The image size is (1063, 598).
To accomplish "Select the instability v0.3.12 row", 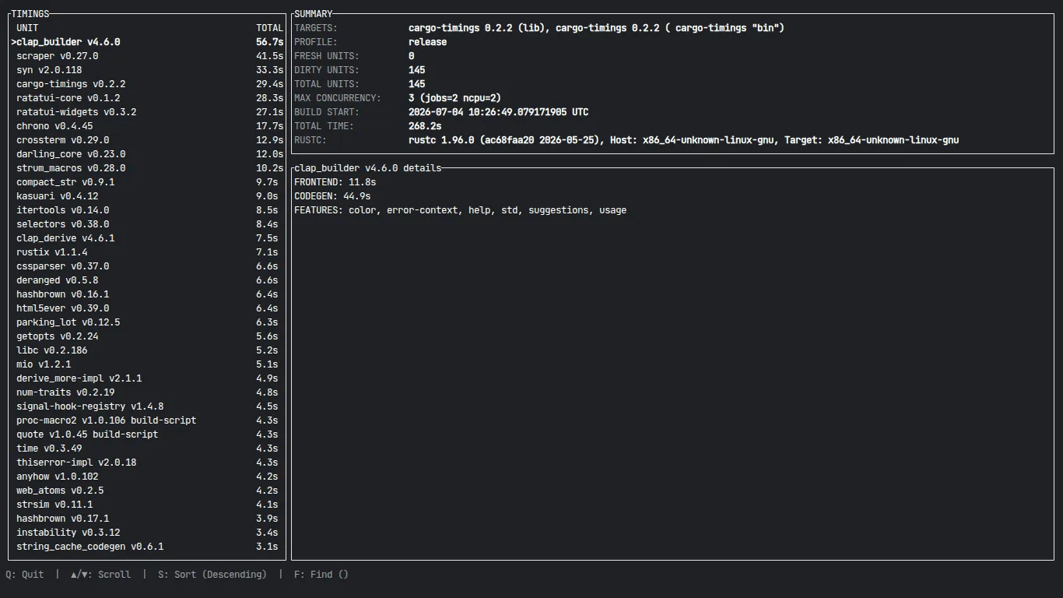I will tap(147, 533).
